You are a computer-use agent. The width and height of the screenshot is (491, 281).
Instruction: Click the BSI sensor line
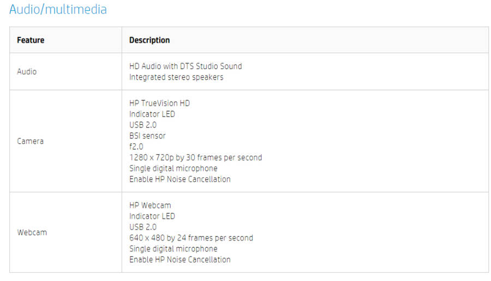pos(147,136)
